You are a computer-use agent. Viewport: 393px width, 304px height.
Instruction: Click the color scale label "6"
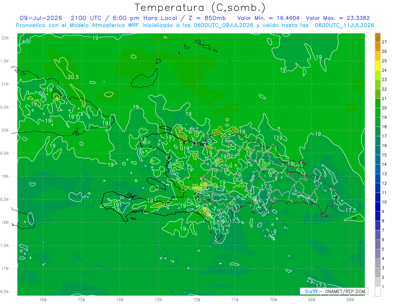tap(383, 240)
